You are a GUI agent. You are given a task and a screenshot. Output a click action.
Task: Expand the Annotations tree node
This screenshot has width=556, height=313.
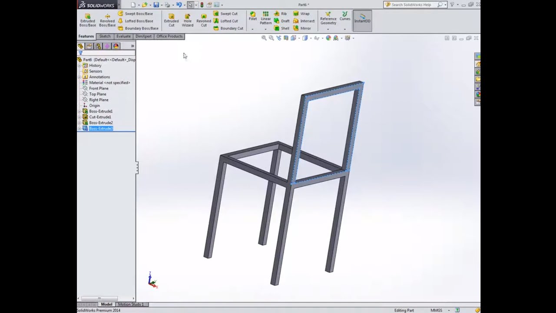[x=79, y=77]
